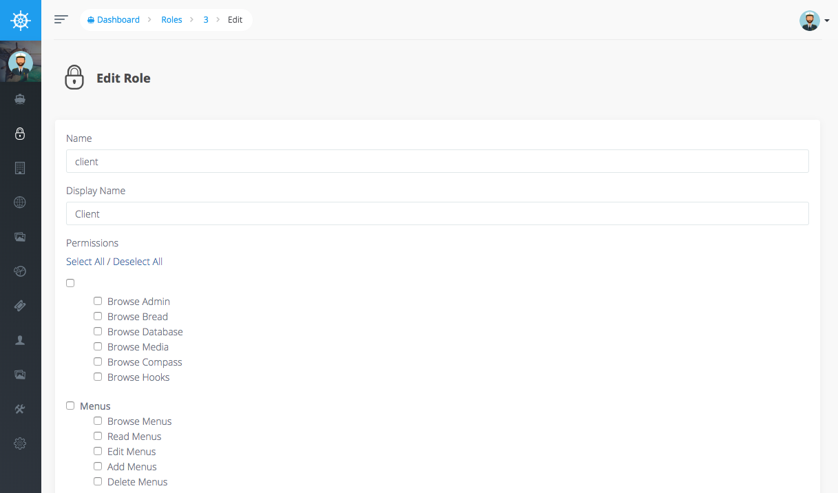
Task: Open the Voyager Dashboard via the ship icon
Action: (21, 98)
